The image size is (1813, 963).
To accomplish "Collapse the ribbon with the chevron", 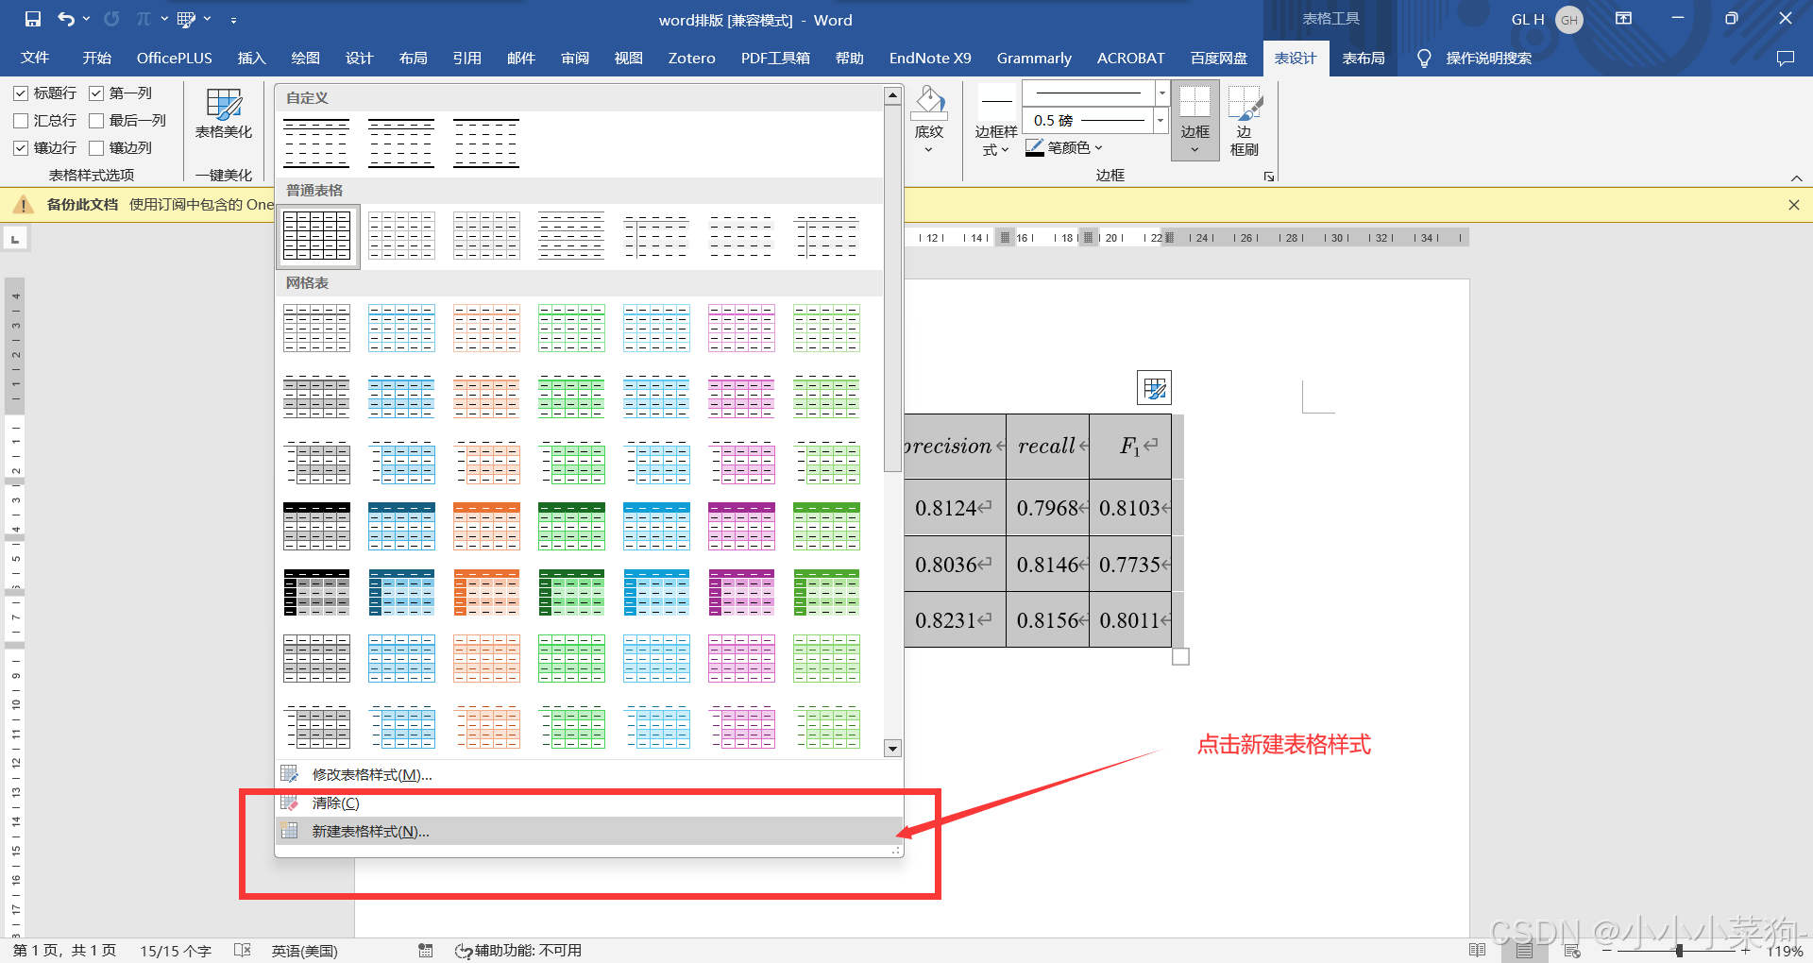I will coord(1796,178).
